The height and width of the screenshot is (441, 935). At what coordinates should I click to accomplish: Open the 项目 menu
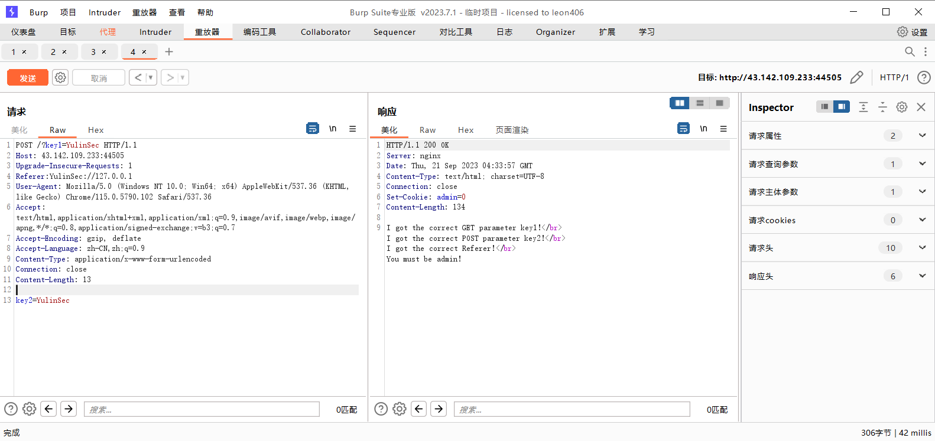[x=68, y=12]
